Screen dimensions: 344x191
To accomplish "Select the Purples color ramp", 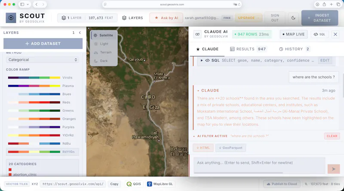I will (x=43, y=127).
